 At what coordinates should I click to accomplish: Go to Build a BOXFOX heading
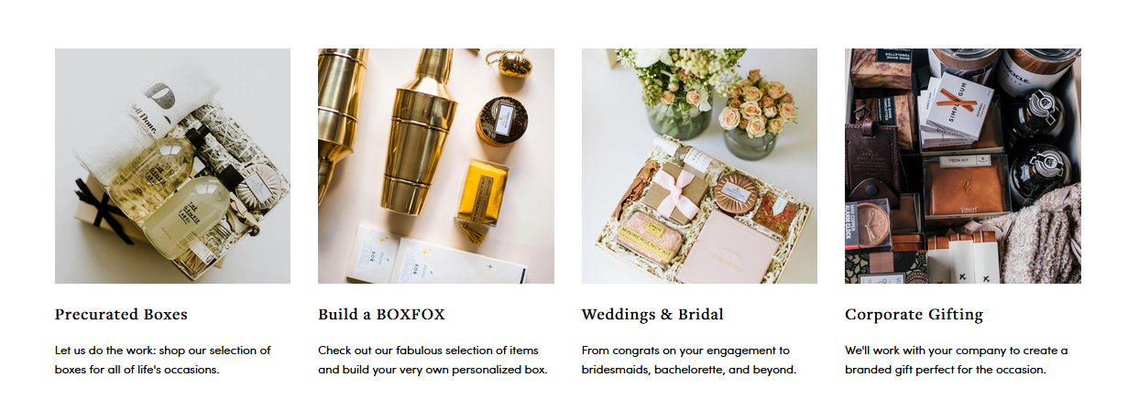(381, 315)
